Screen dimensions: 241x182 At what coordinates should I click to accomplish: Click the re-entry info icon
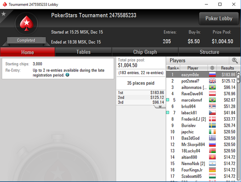click(x=67, y=75)
